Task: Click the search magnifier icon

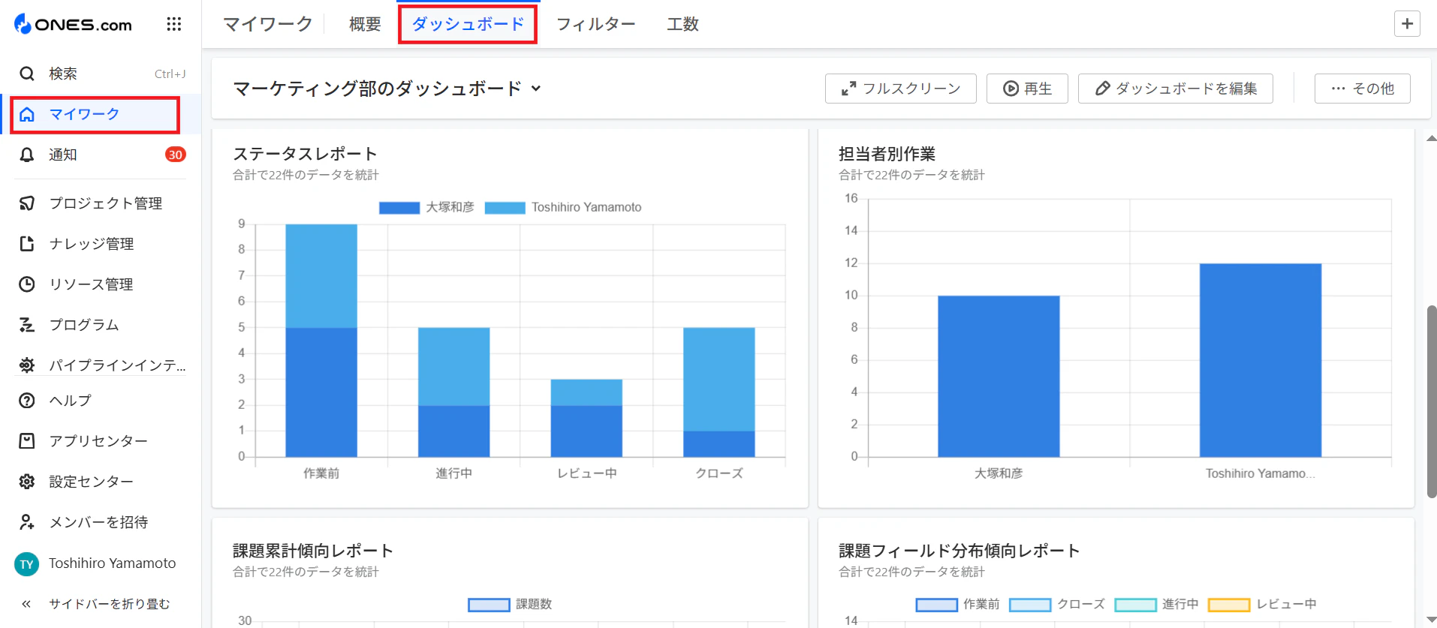Action: click(27, 74)
